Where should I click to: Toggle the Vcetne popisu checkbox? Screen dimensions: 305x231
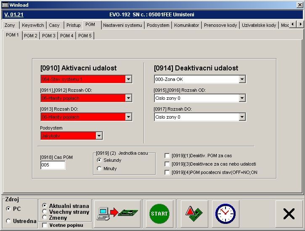(45, 225)
